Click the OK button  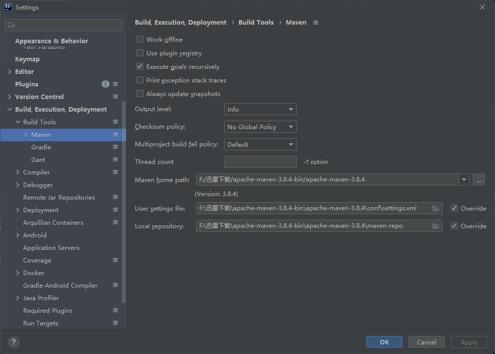click(384, 342)
